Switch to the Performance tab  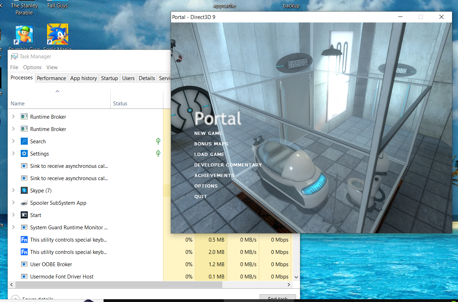51,78
